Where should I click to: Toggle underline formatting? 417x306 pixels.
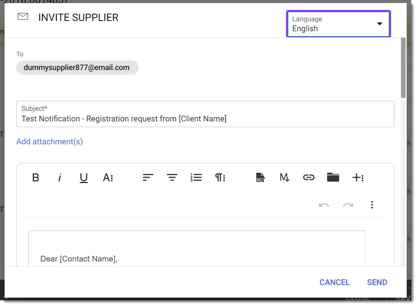[84, 177]
